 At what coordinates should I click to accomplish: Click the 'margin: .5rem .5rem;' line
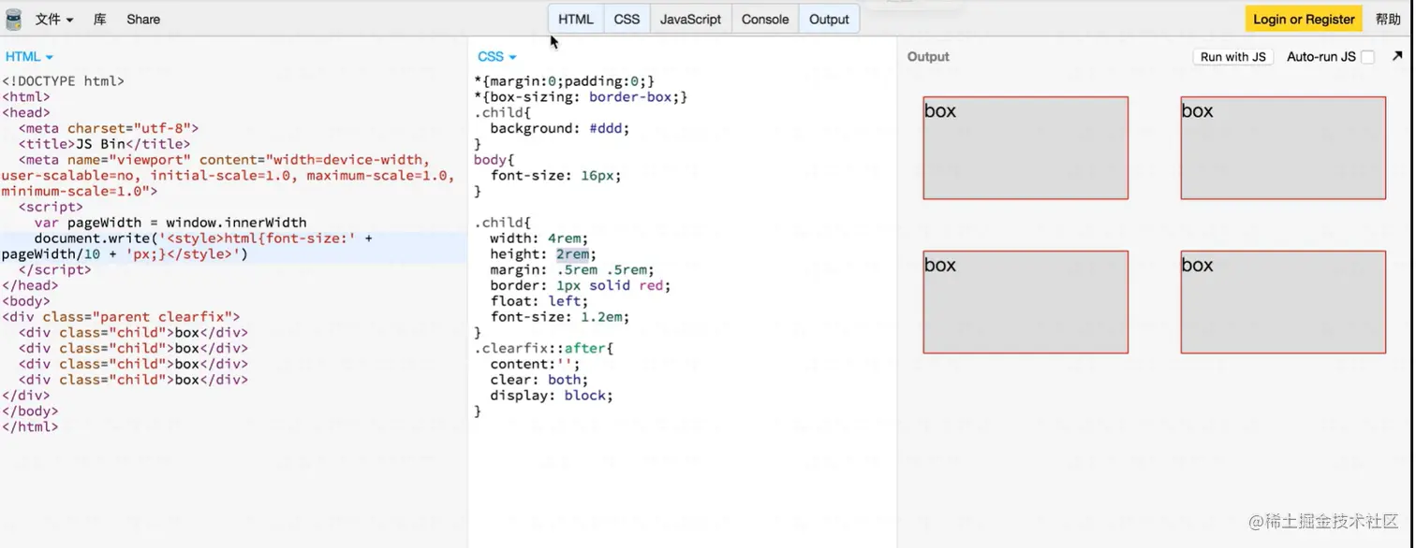pos(572,270)
